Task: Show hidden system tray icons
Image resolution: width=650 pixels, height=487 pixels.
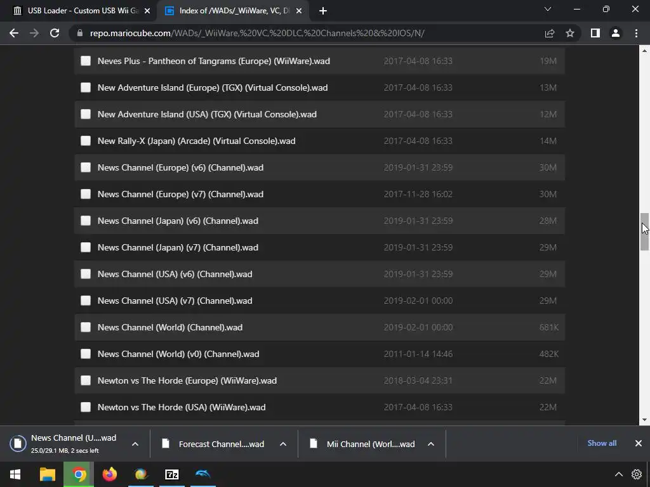Action: coord(618,474)
